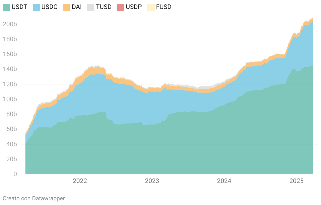The image size is (321, 205).
Task: Click the DAI legend label text
Action: pos(77,7)
